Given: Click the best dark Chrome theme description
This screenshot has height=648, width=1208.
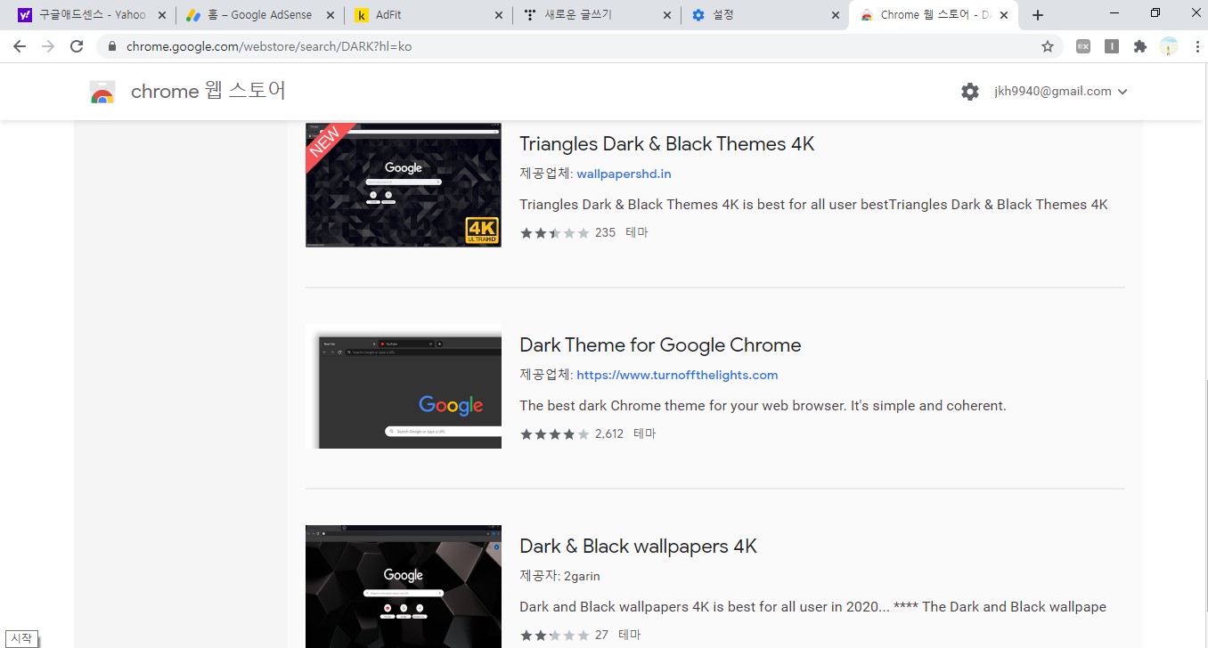Looking at the screenshot, I should [763, 406].
